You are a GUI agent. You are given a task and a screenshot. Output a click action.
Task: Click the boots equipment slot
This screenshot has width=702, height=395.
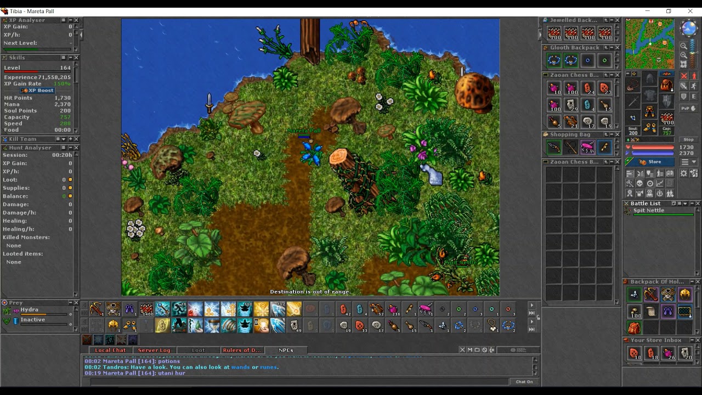[650, 128]
